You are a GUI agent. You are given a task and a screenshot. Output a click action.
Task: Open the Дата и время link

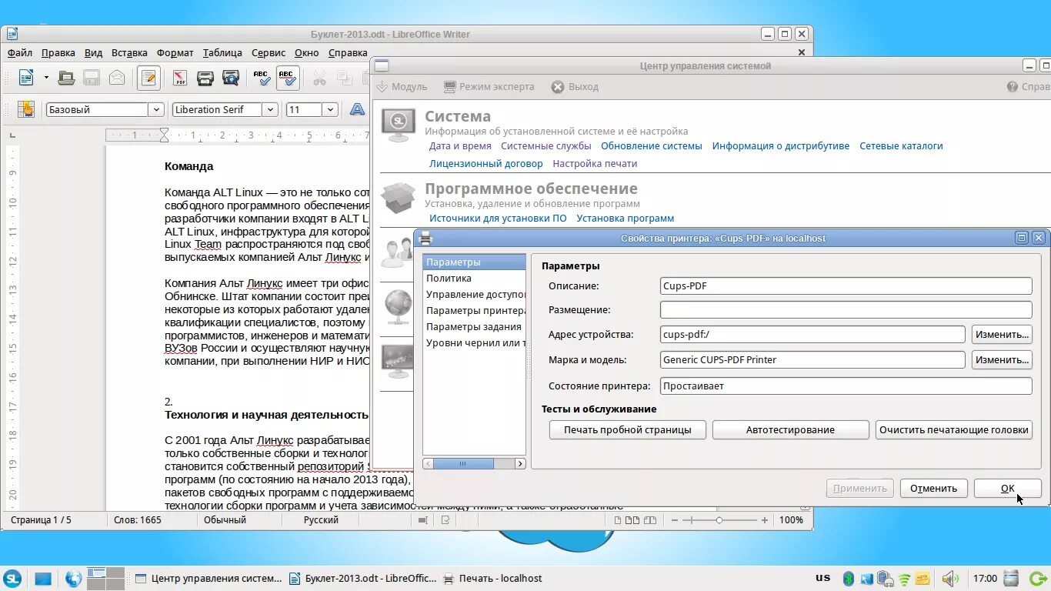coord(460,146)
